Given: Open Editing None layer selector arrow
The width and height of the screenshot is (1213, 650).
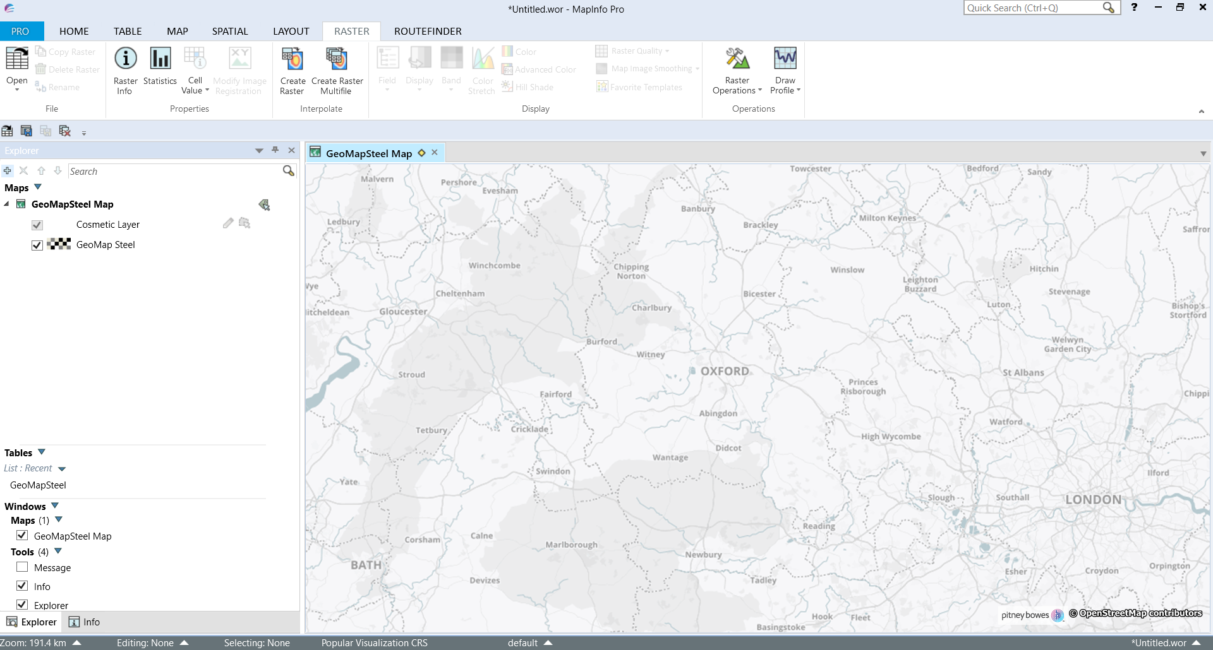Looking at the screenshot, I should pyautogui.click(x=184, y=642).
